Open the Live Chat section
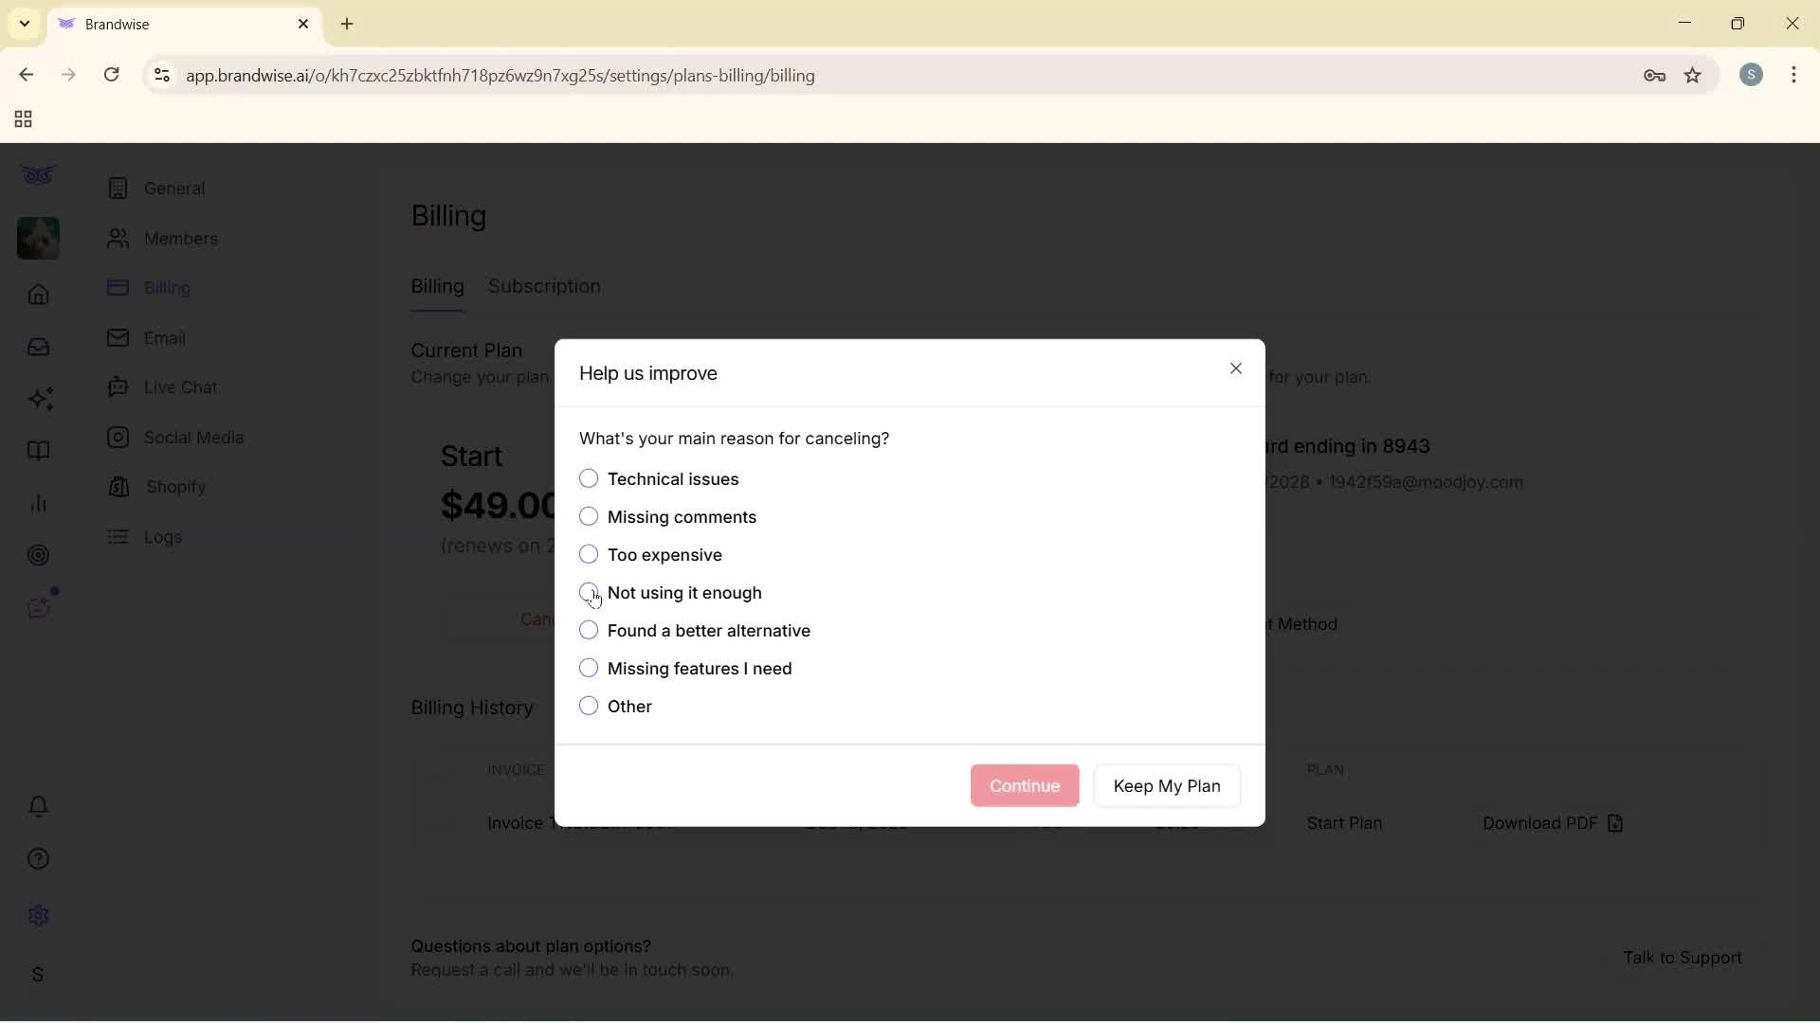The width and height of the screenshot is (1820, 1023). pyautogui.click(x=179, y=387)
